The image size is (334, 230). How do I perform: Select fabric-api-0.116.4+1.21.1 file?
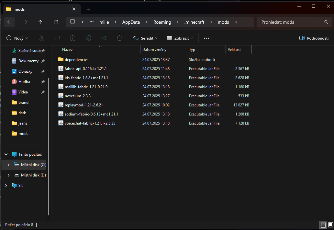86,69
